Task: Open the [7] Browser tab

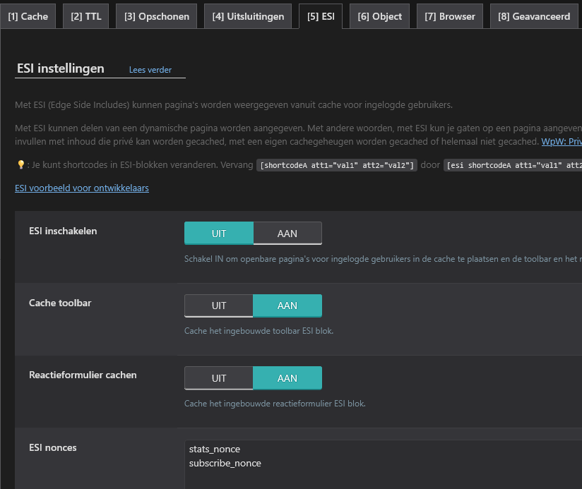Action: (x=450, y=16)
